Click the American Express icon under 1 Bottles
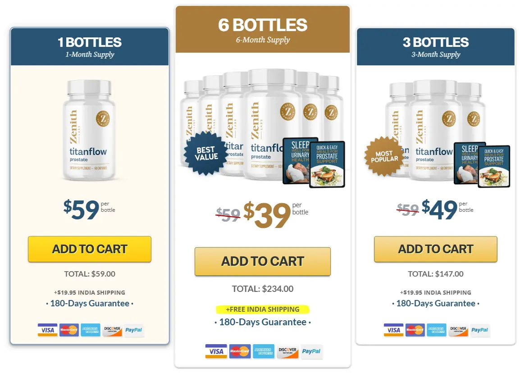 (x=91, y=330)
